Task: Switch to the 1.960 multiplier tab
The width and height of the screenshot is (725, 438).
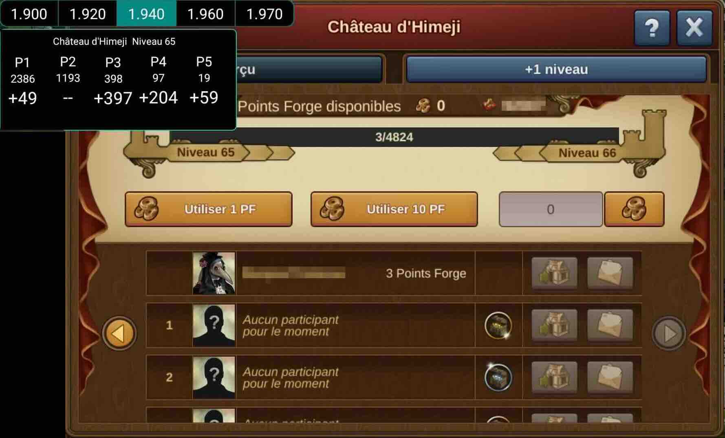Action: [x=205, y=14]
